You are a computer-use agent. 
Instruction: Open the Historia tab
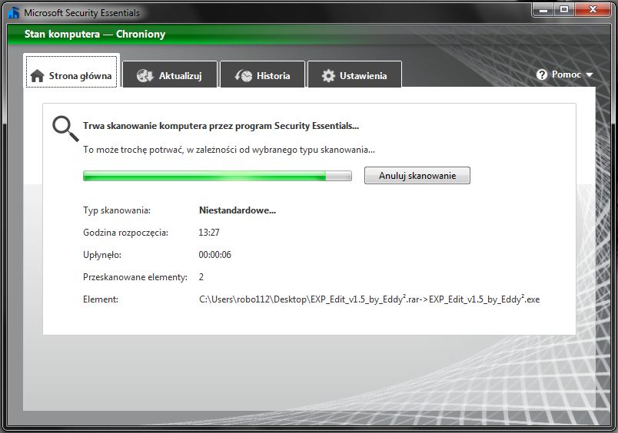[x=262, y=74]
